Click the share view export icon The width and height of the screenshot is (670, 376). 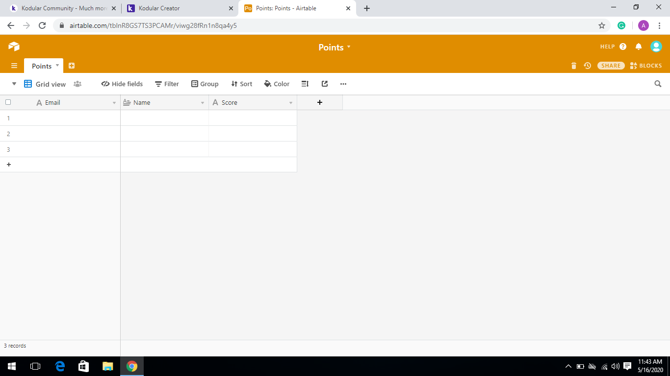(324, 84)
